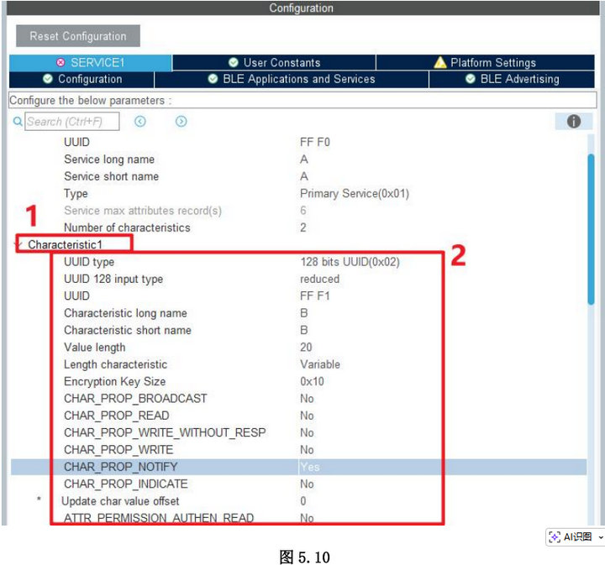Open the Type Primary Service(0x01) dropdown

coord(355,193)
